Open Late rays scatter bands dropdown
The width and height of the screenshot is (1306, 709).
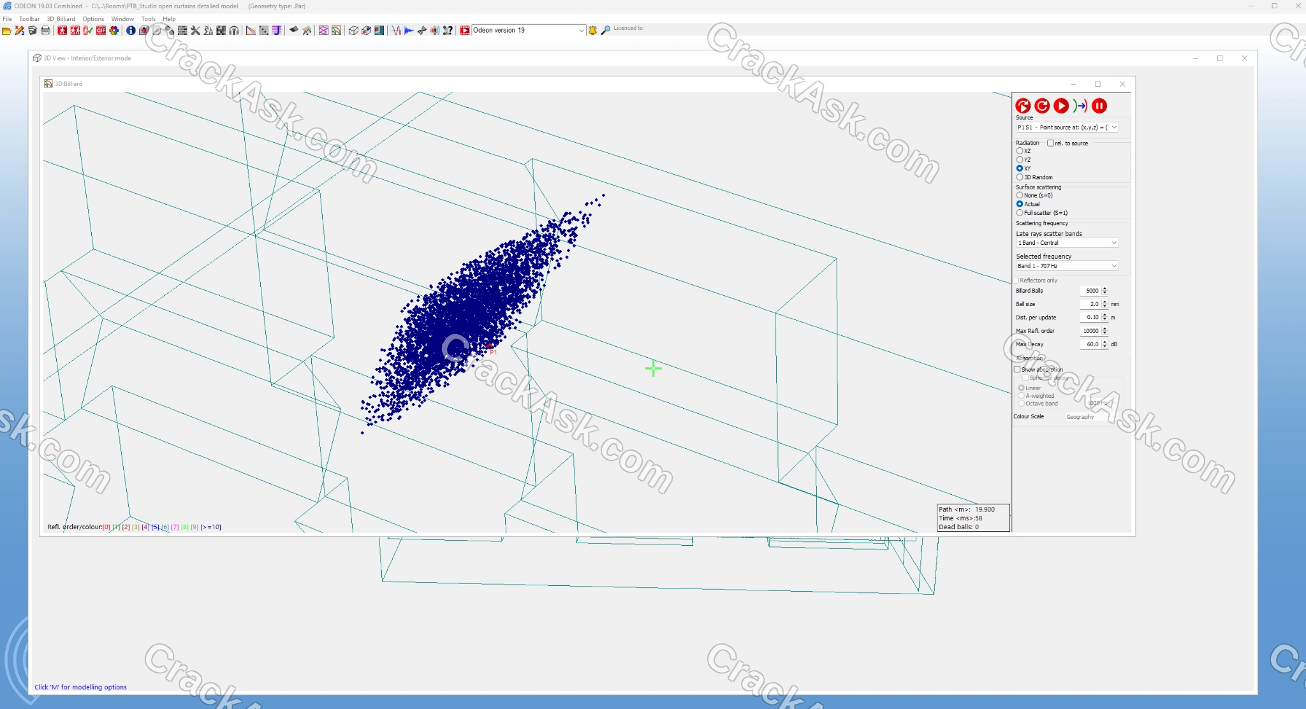point(1068,243)
